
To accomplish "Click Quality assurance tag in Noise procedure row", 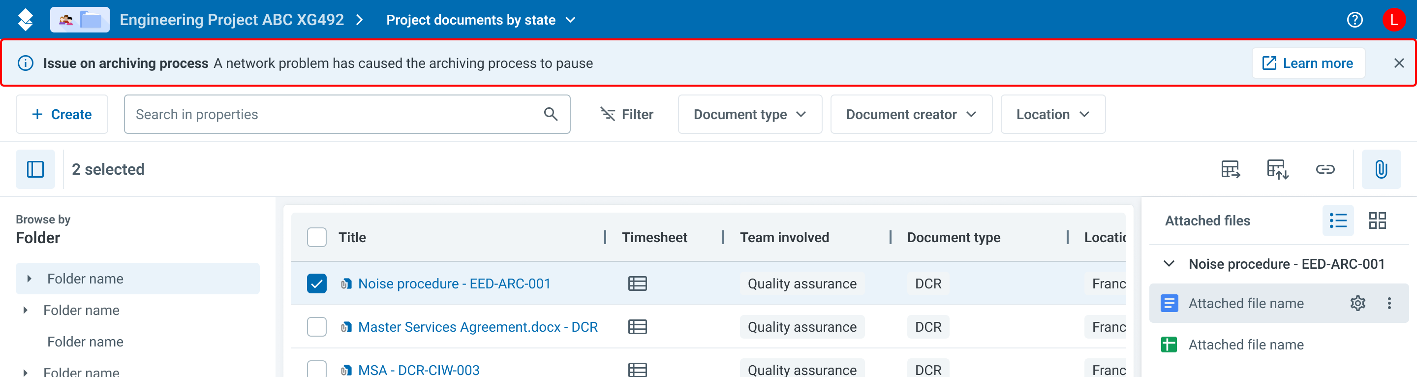I will point(801,284).
